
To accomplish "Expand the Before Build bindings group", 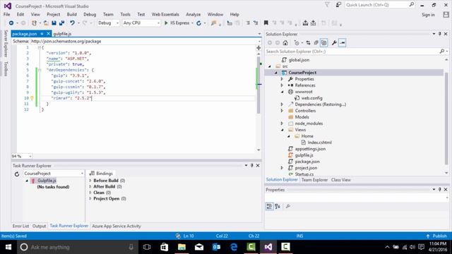I will tap(90, 181).
